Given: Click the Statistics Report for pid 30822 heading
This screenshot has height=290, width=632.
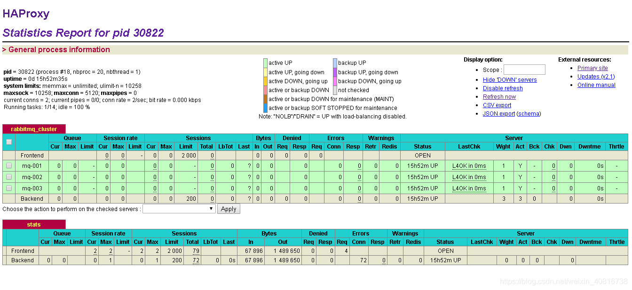Looking at the screenshot, I should tap(83, 33).
